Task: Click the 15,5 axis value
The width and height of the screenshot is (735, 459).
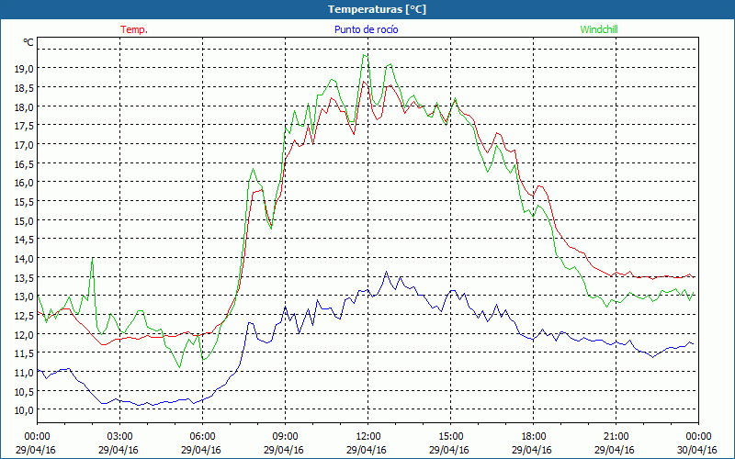Action: [25, 201]
